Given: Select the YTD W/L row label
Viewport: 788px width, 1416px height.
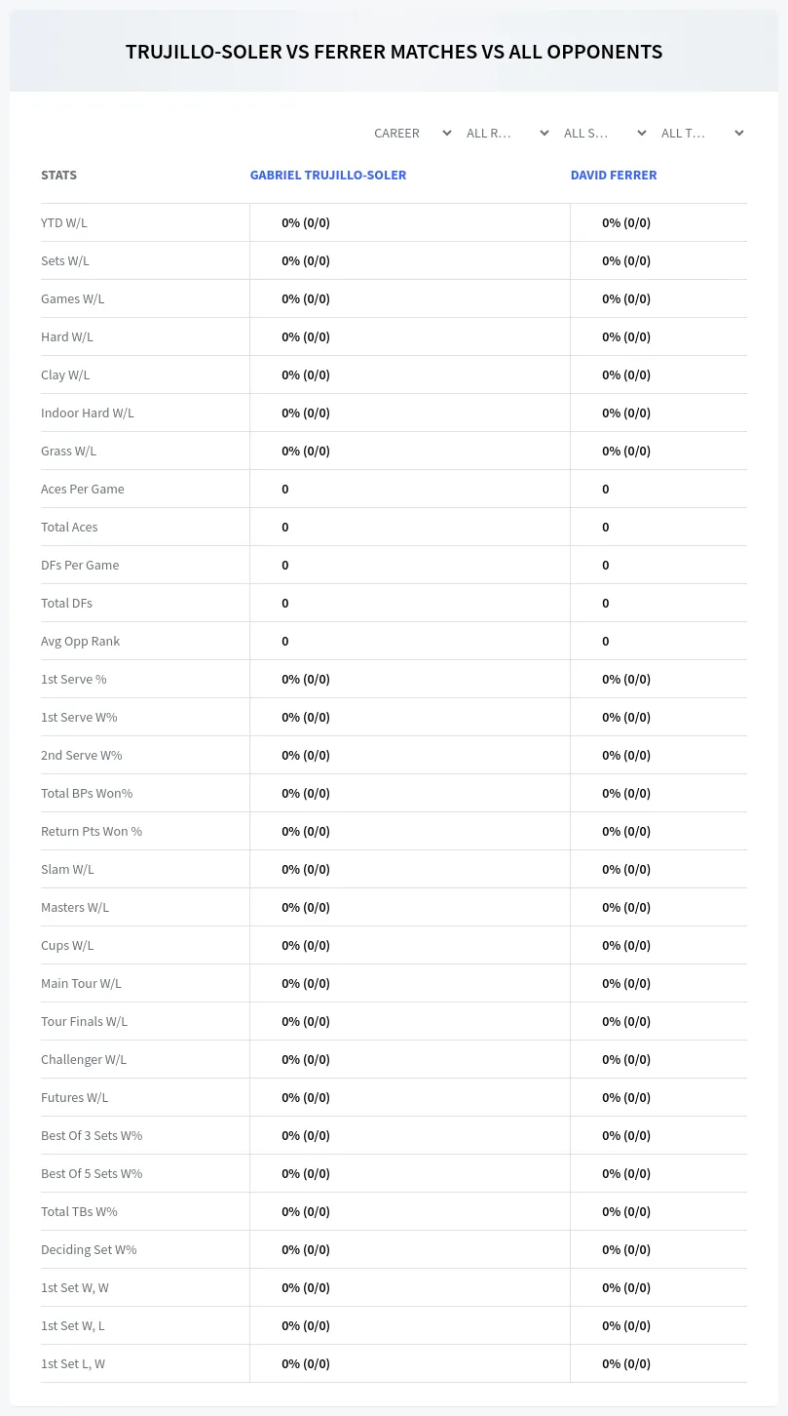Looking at the screenshot, I should (x=64, y=222).
